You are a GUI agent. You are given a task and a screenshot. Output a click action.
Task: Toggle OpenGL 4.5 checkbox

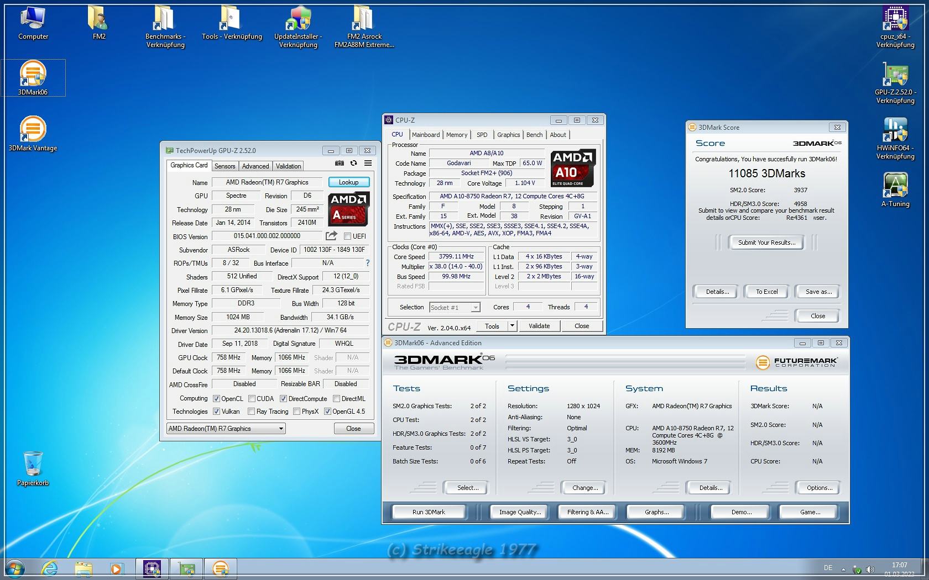coord(327,412)
